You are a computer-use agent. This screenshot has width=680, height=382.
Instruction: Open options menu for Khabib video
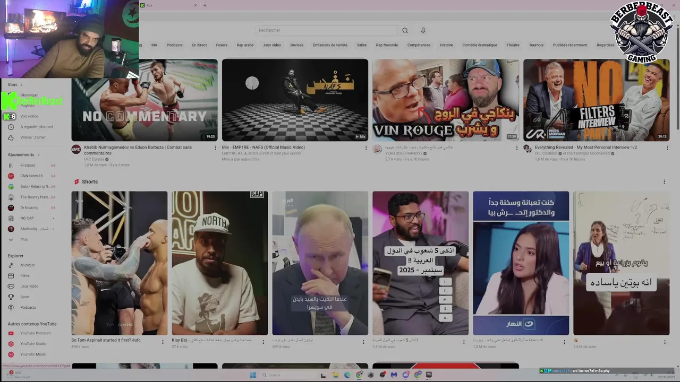[215, 148]
